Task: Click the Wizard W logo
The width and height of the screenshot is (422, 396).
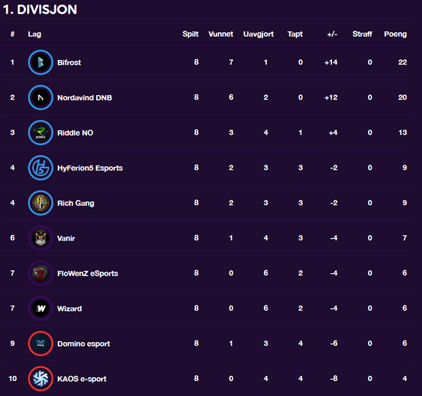Action: pos(40,308)
